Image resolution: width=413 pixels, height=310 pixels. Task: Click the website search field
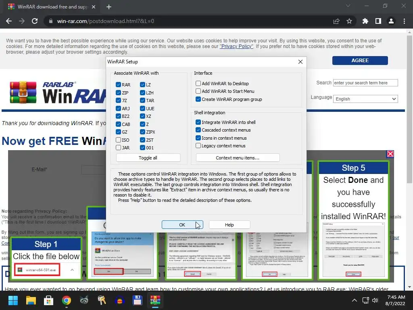point(365,83)
